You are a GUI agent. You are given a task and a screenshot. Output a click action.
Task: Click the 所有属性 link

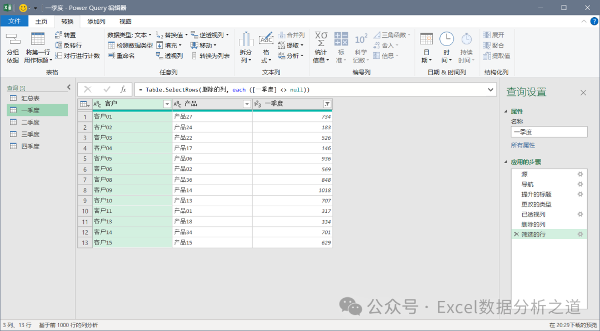523,145
